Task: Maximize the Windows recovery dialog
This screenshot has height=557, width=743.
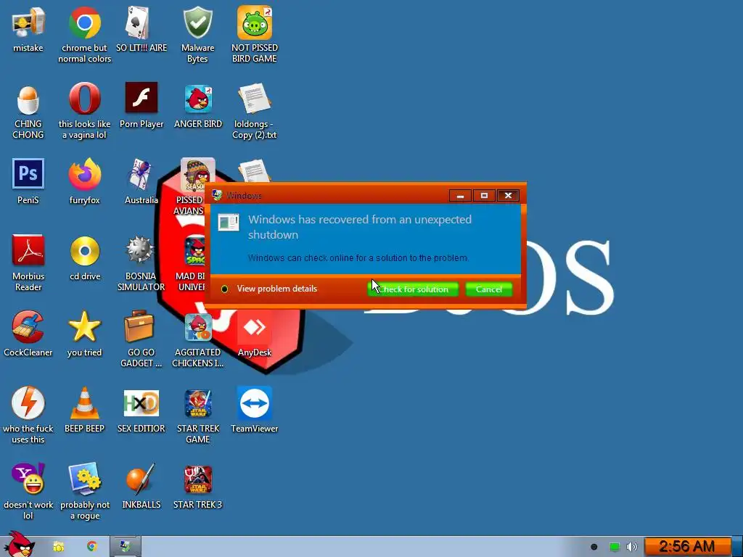Action: click(x=484, y=196)
